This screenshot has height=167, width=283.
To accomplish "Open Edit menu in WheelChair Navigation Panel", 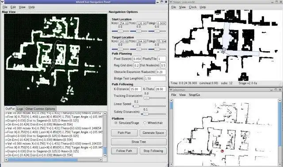I will tap(13, 7).
